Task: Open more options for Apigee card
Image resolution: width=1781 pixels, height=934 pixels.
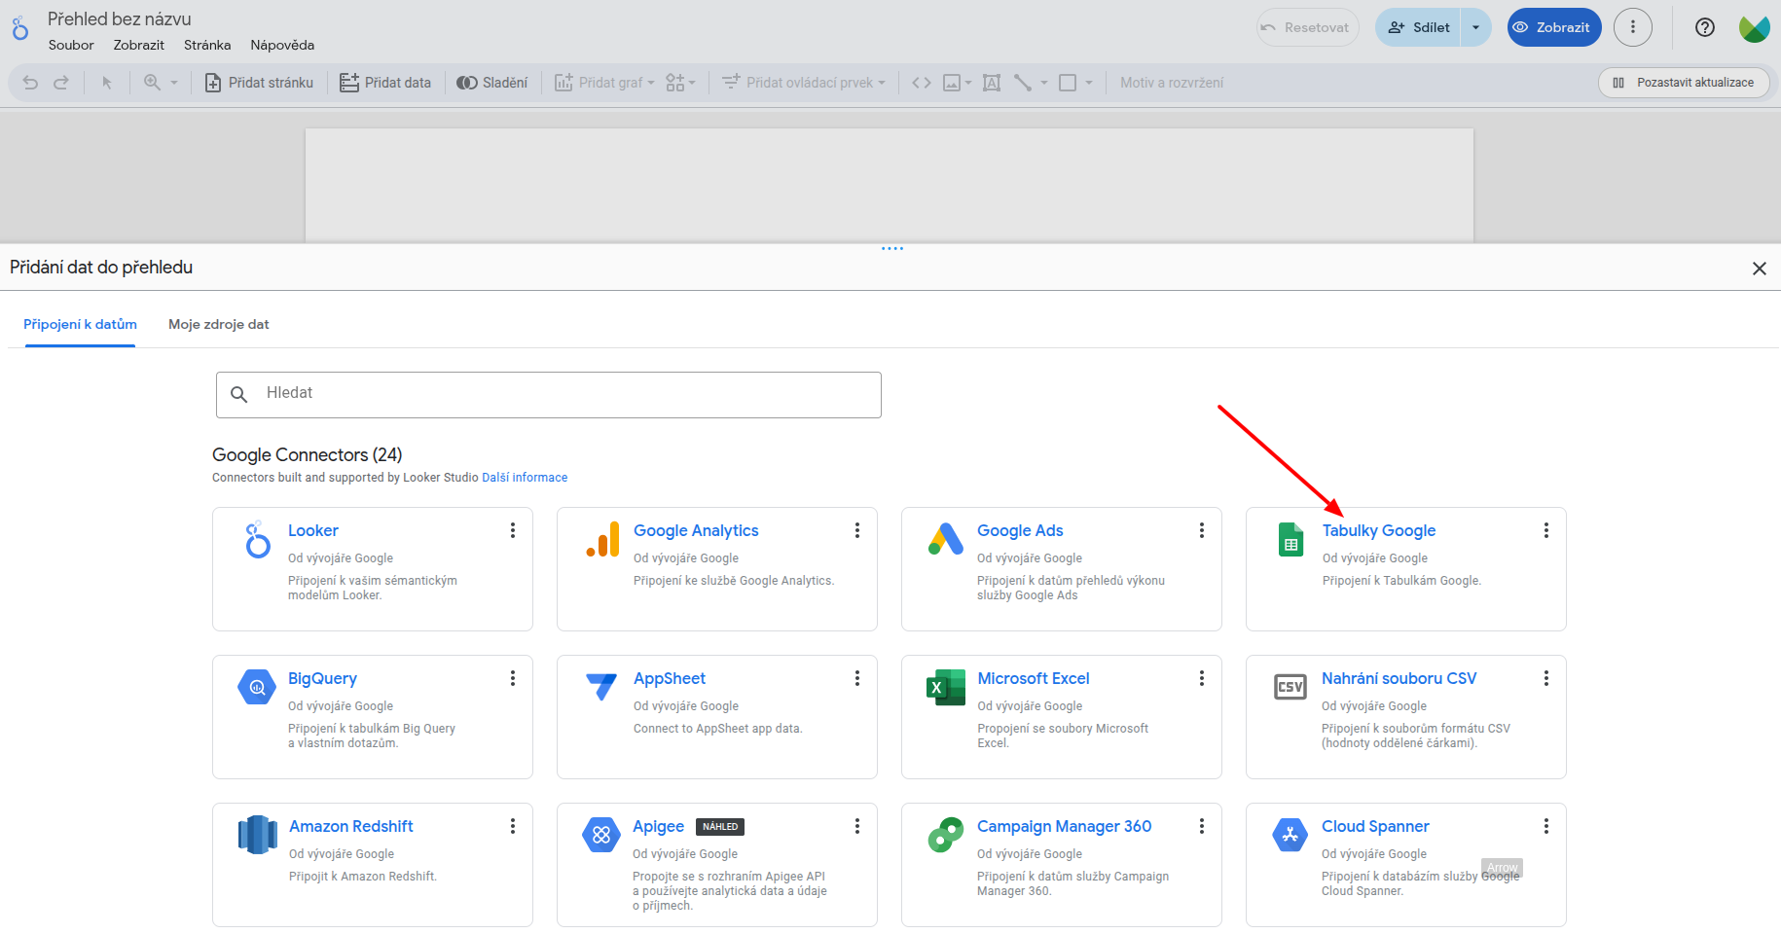Action: (x=857, y=826)
